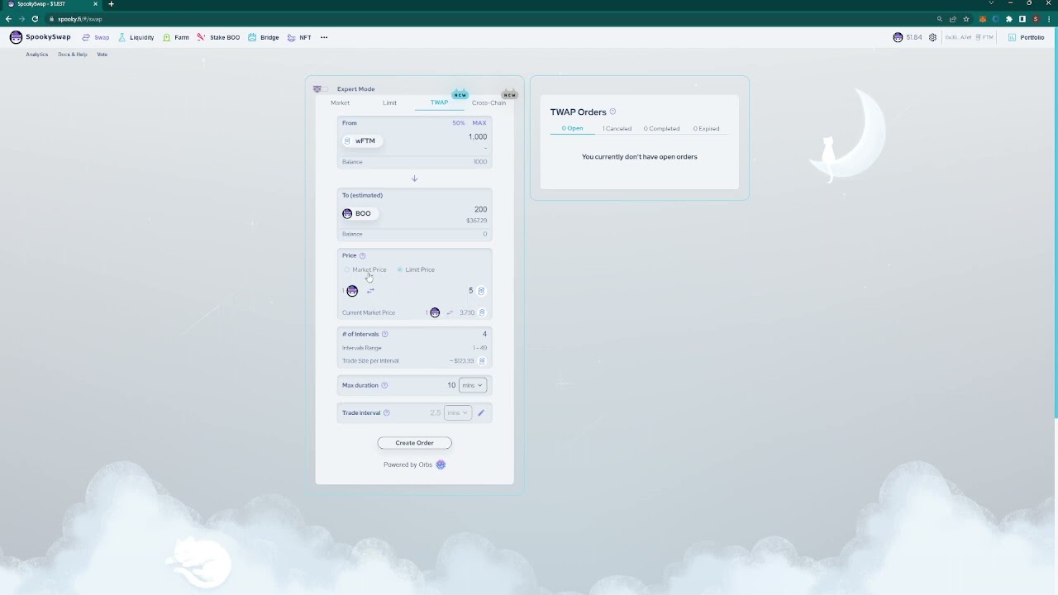Switch to the Market tab

[340, 103]
